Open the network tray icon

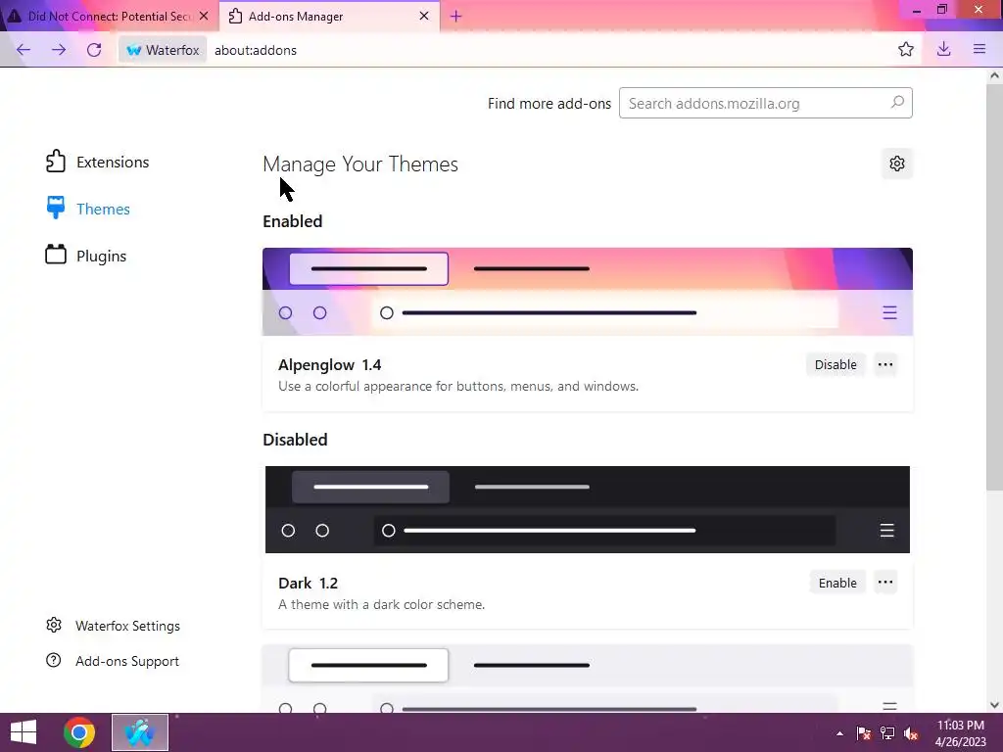click(887, 733)
